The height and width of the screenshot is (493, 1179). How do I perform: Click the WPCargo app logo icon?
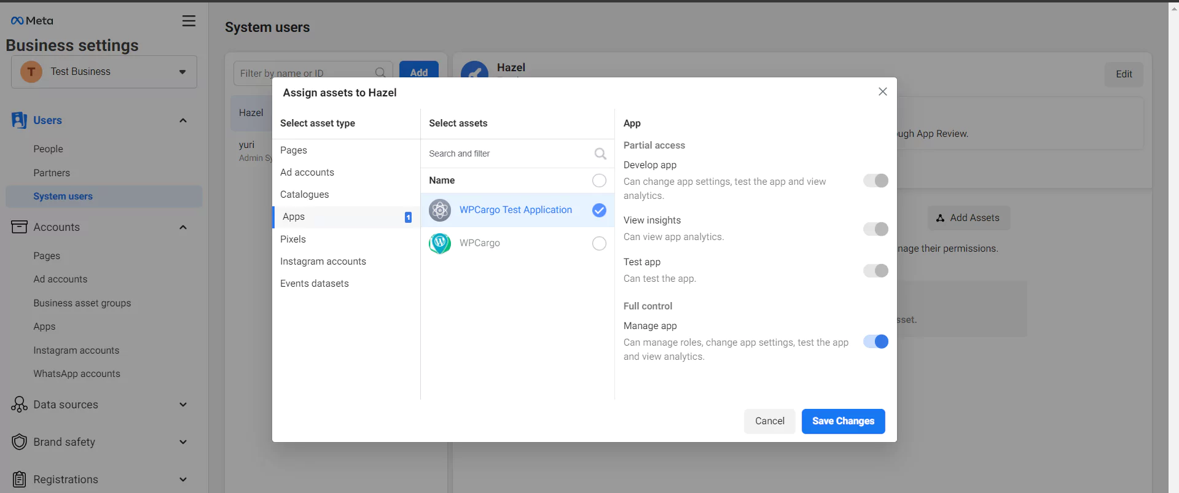[440, 244]
